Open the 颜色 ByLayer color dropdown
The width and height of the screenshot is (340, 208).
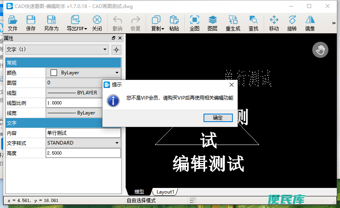pyautogui.click(x=83, y=73)
